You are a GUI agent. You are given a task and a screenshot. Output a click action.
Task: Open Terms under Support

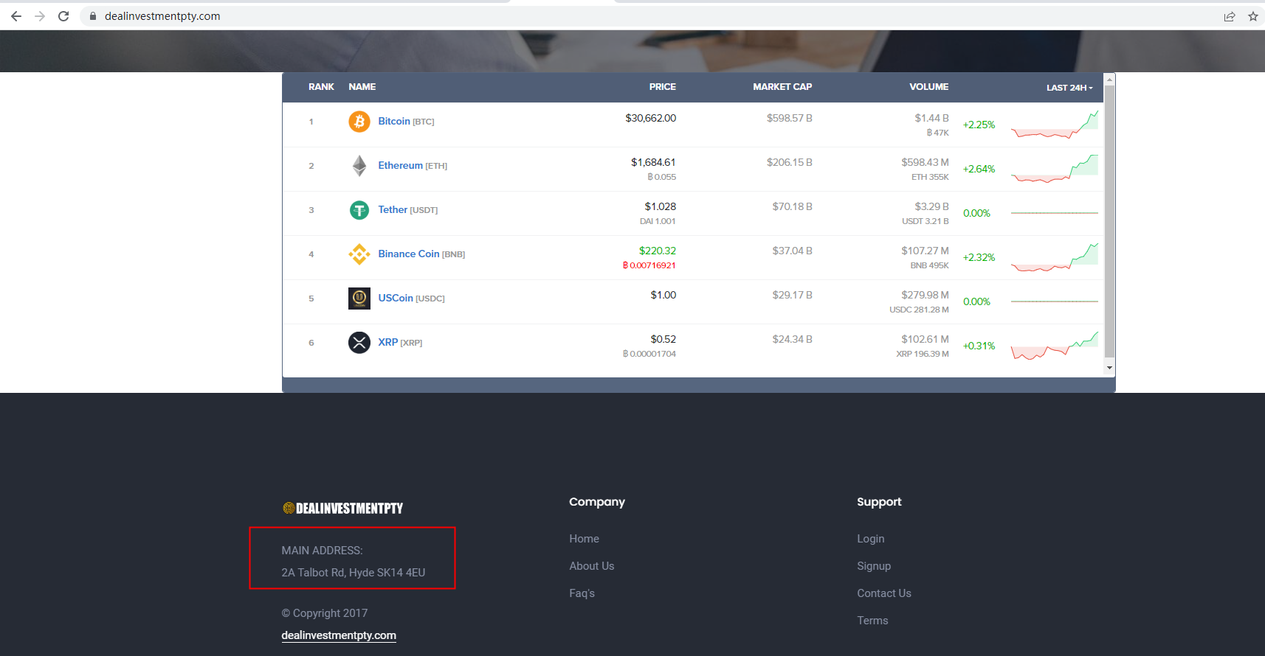pyautogui.click(x=872, y=621)
